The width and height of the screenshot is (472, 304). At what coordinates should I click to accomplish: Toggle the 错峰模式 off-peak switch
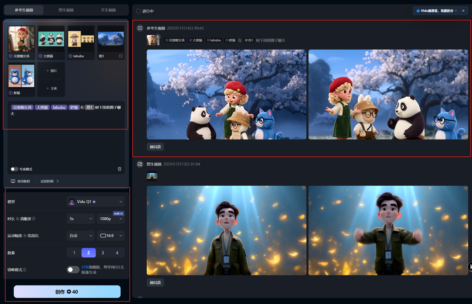[73, 270]
